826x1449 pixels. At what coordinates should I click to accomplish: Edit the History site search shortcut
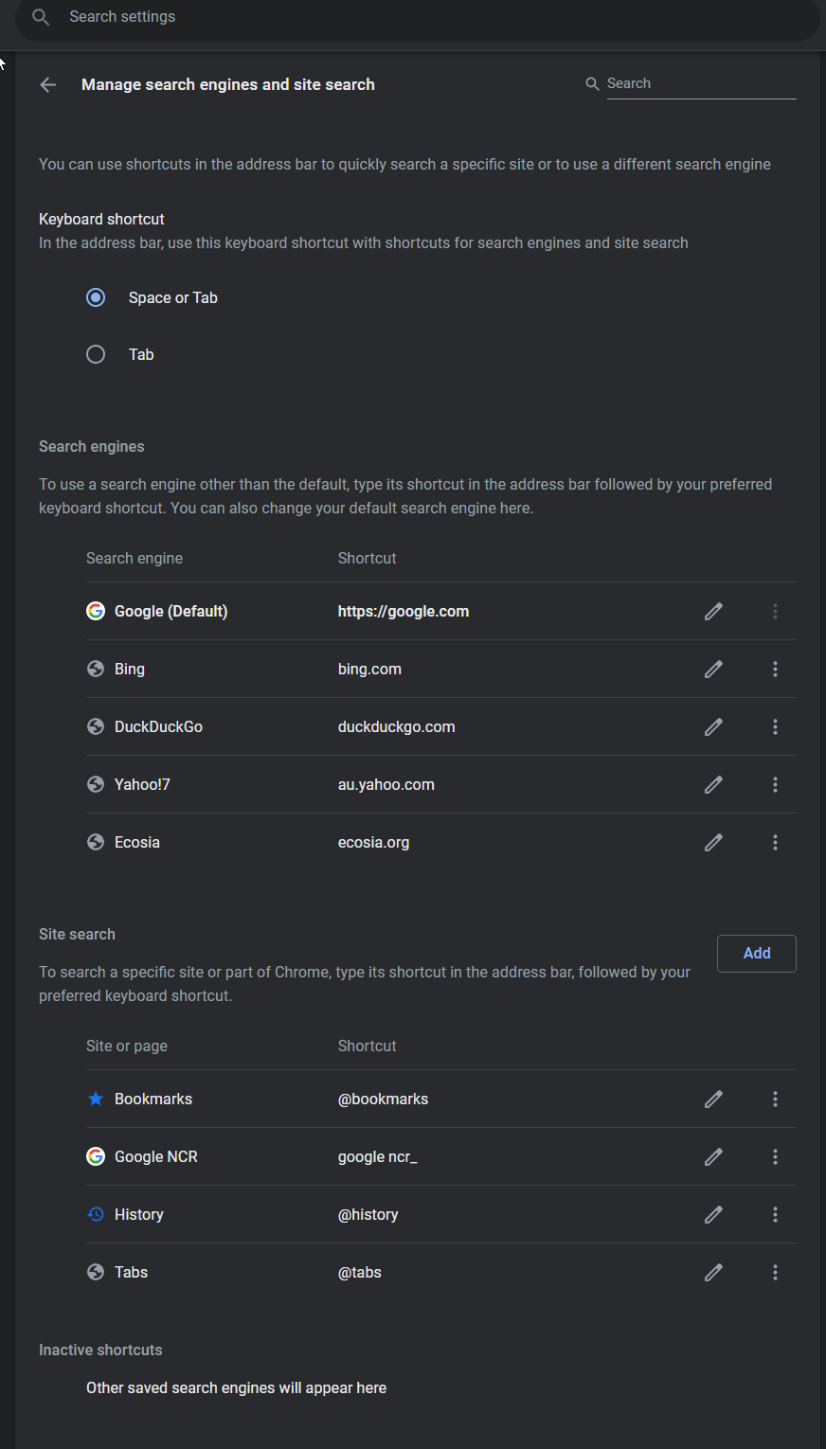(x=713, y=1215)
